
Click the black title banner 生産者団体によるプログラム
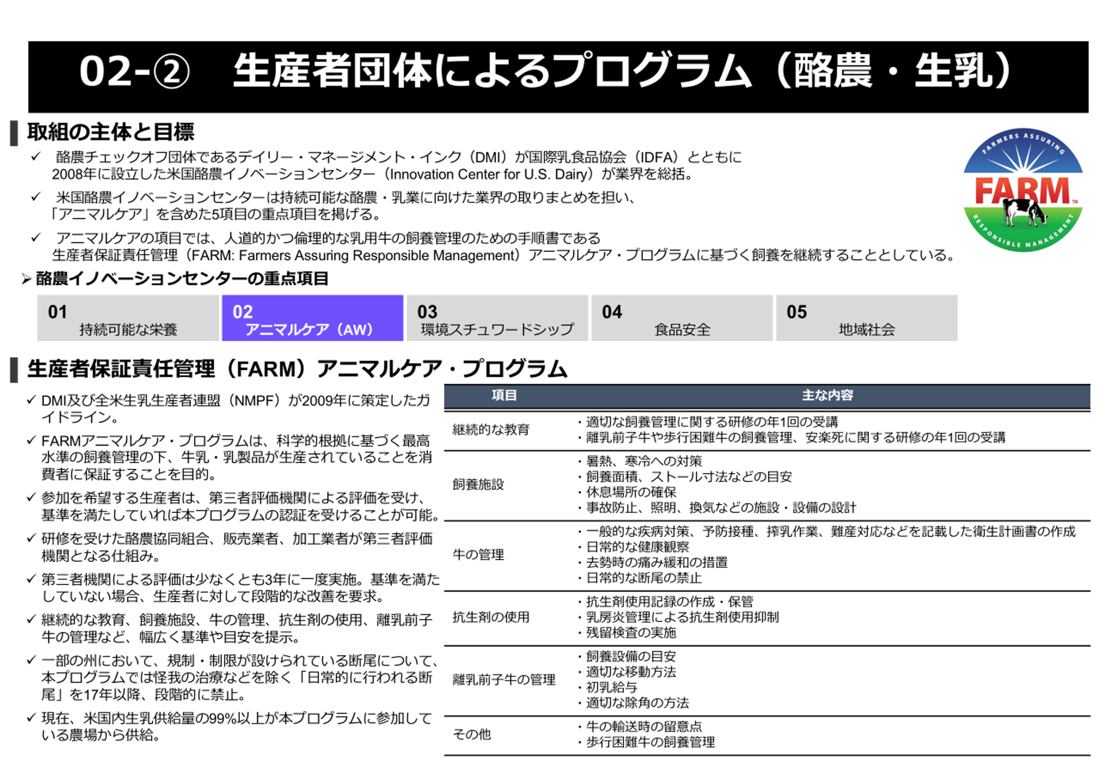[x=557, y=76]
